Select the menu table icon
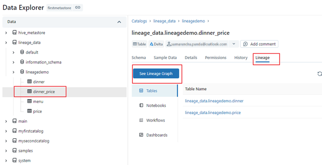Image resolution: width=322 pixels, height=165 pixels. point(29,101)
